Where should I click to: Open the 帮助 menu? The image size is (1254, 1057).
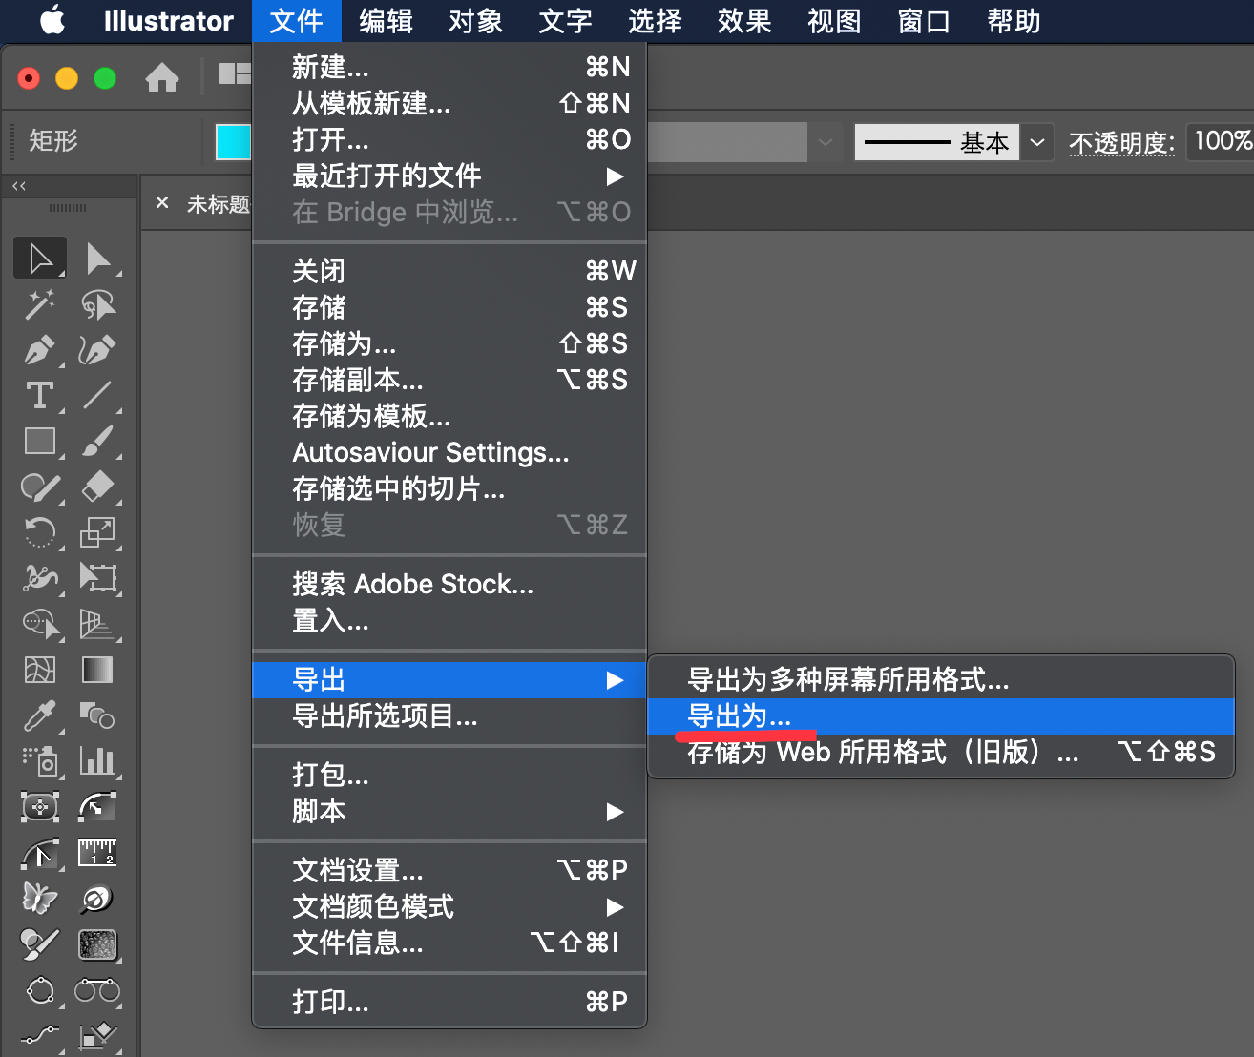point(1014,21)
